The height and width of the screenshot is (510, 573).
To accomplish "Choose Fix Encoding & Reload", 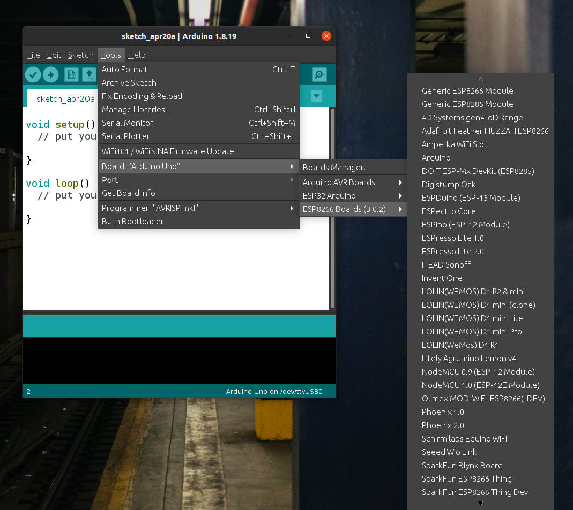I will [198, 96].
